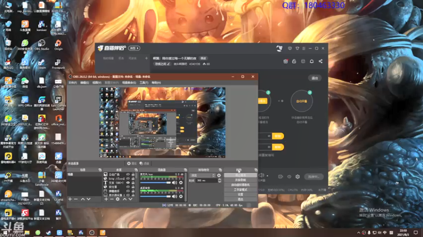This screenshot has width=423, height=237.
Task: Toggle visibility of http://local browser source
Action: 128,179
